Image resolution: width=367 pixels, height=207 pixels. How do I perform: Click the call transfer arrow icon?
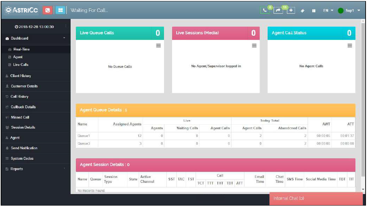point(278,11)
